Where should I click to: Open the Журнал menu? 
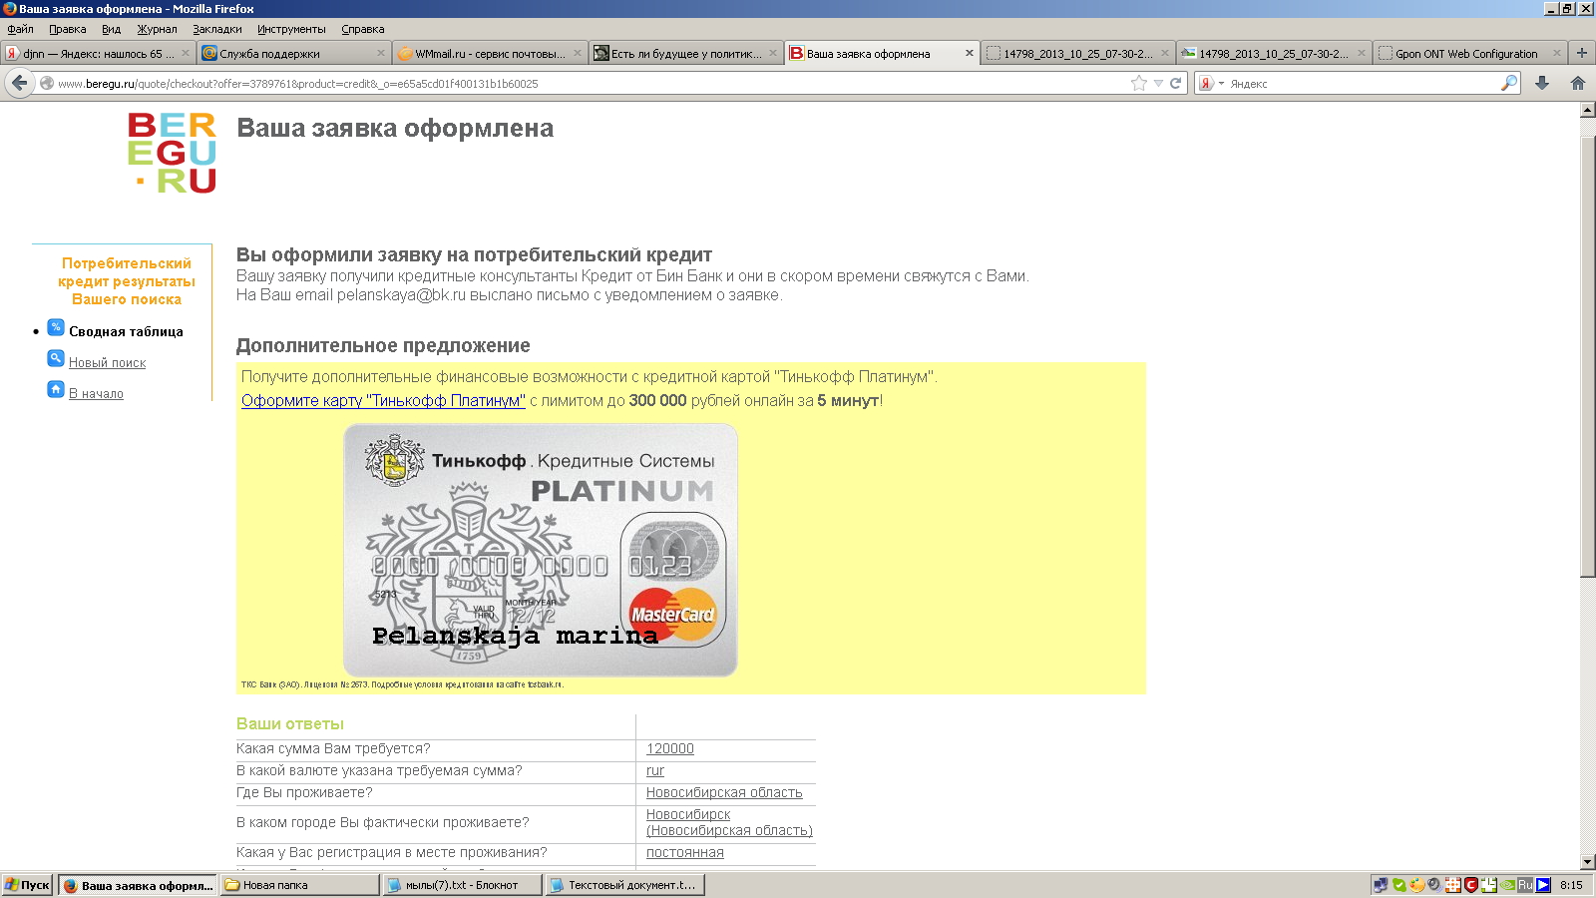[x=157, y=29]
